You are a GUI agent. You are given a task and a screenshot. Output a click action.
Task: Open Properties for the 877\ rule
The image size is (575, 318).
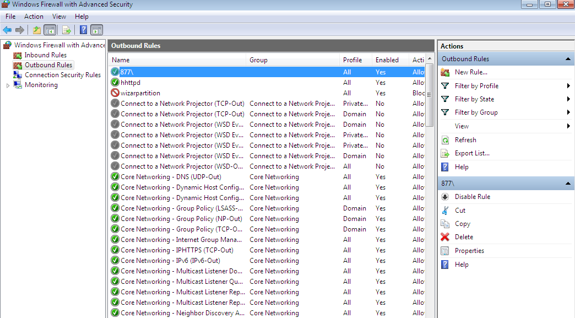coord(469,251)
